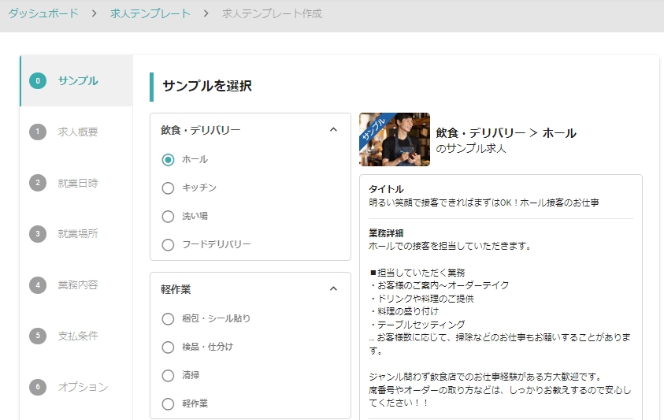The width and height of the screenshot is (664, 420).
Task: Click the サンプル job thumbnail image
Action: coord(394,139)
